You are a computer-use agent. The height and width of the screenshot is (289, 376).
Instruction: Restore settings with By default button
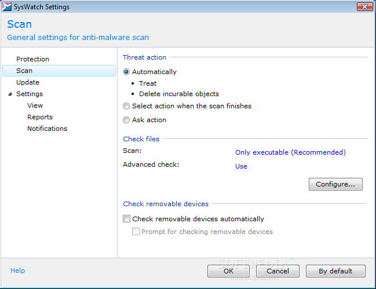point(335,271)
